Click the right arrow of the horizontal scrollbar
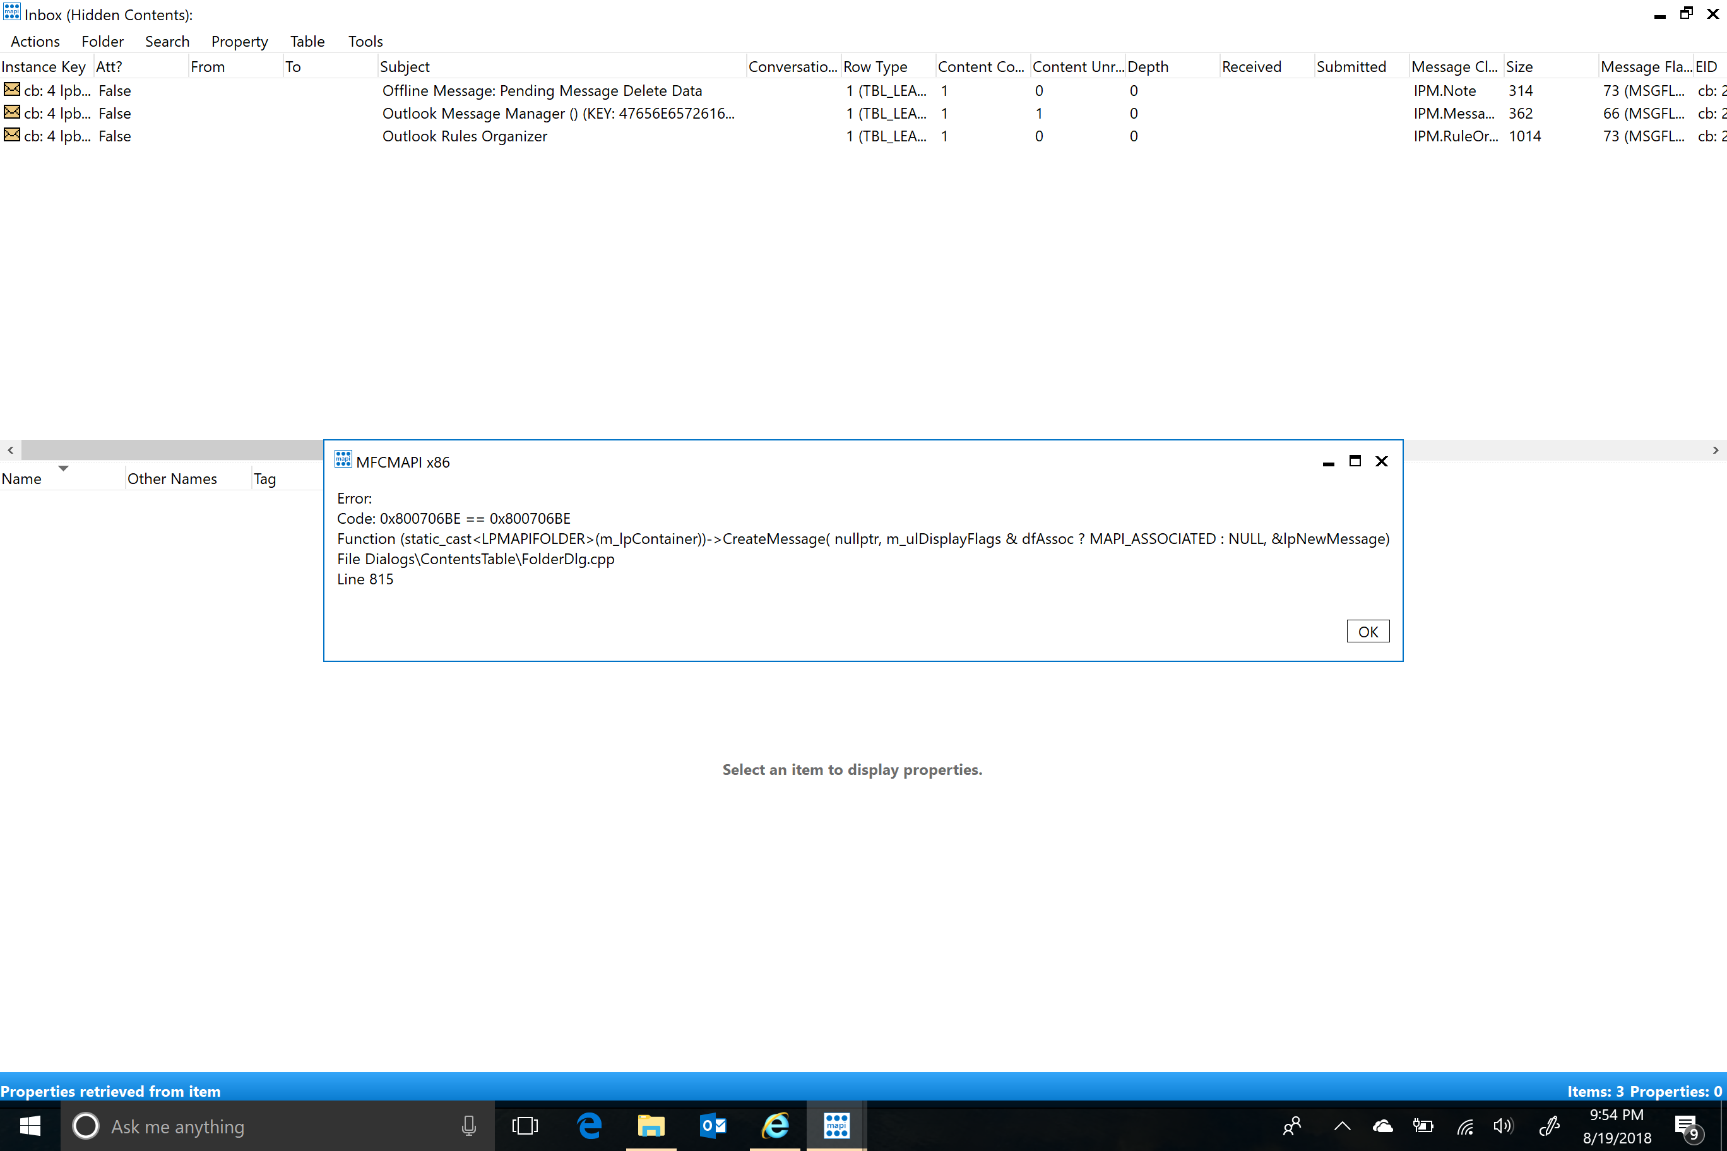 (1716, 450)
